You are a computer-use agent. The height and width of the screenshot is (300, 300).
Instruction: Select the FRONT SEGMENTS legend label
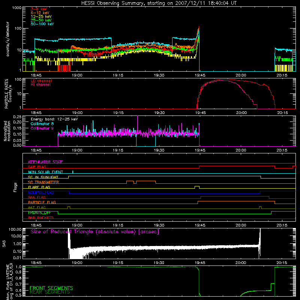click(51, 288)
